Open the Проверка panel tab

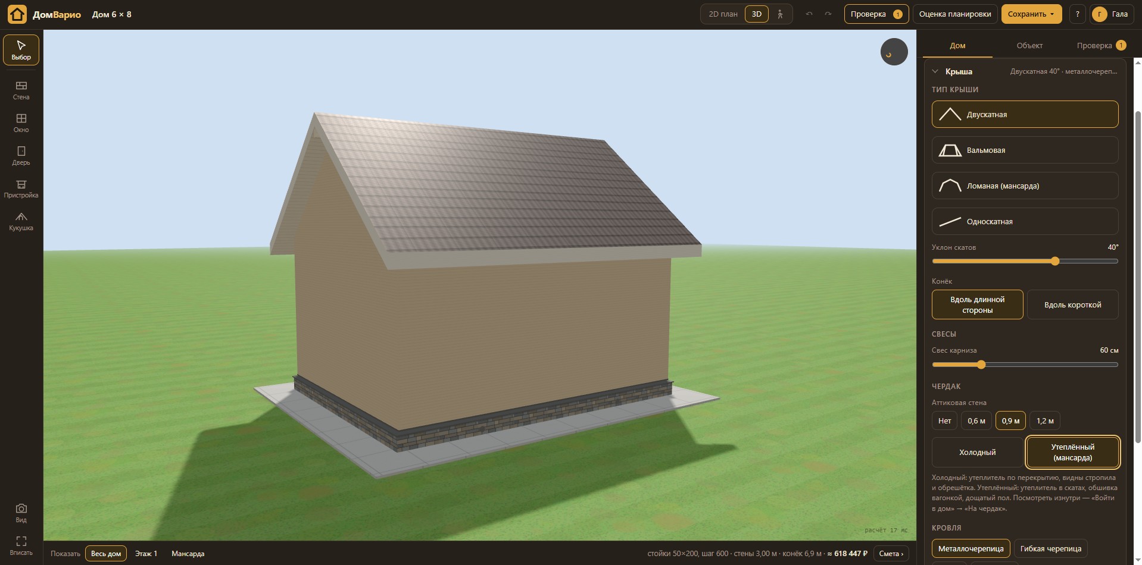[1101, 46]
